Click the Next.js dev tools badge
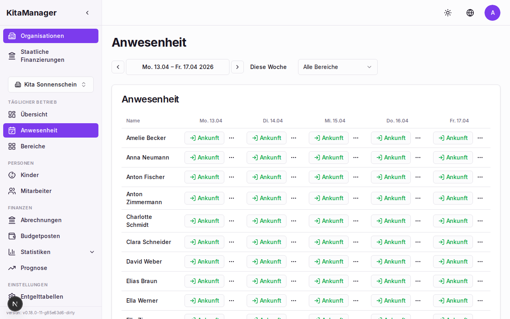The image size is (510, 319). pyautogui.click(x=15, y=304)
